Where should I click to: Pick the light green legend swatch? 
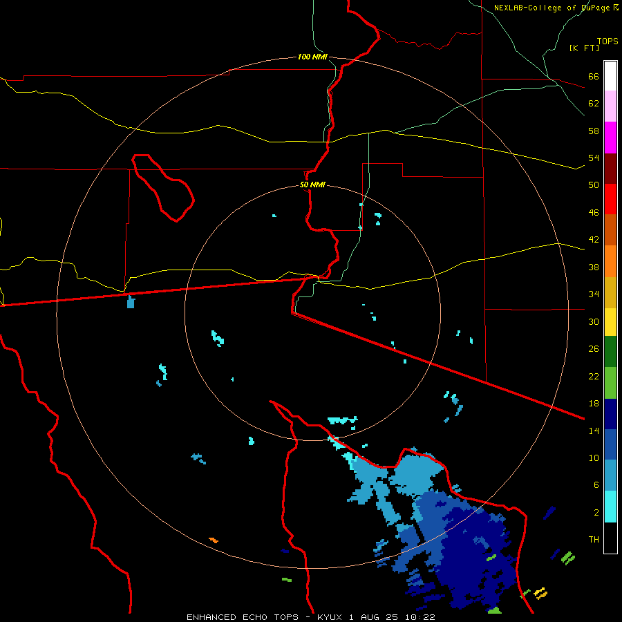(x=610, y=383)
